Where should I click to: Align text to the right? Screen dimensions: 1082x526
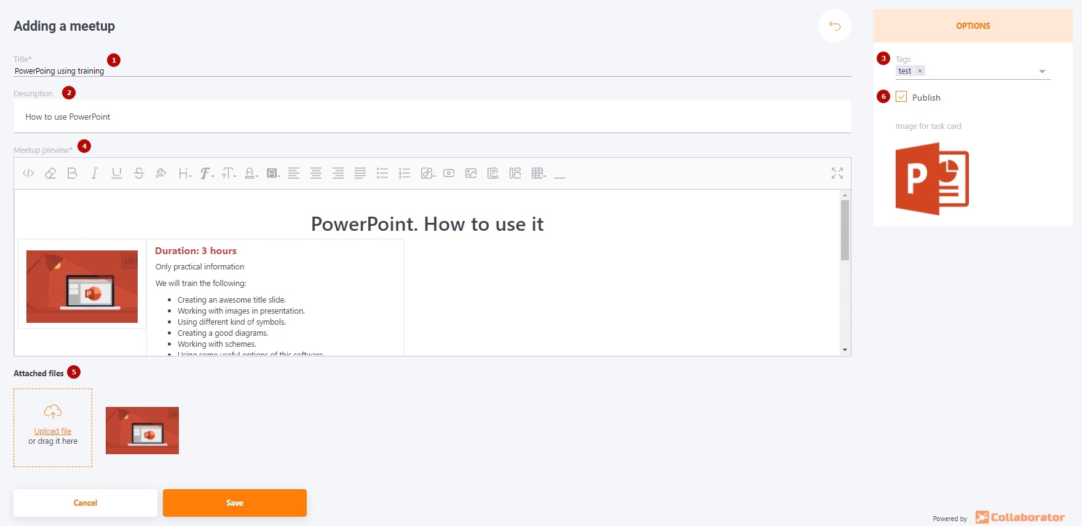(338, 174)
